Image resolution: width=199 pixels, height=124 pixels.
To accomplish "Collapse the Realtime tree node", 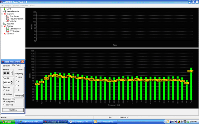I will pyautogui.click(x=2, y=26).
